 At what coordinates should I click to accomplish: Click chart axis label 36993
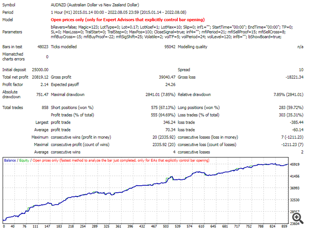pos(295,188)
